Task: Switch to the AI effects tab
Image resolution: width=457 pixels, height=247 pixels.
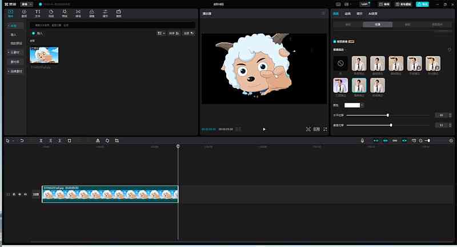Action: click(373, 13)
